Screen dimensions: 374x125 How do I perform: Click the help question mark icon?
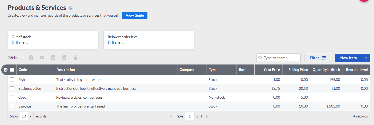click(71, 8)
